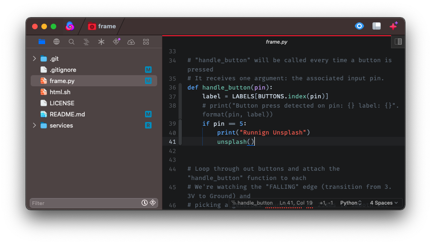Viewport: 431px width, 244px height.
Task: Toggle the layout panel icon in title bar
Action: tap(377, 26)
